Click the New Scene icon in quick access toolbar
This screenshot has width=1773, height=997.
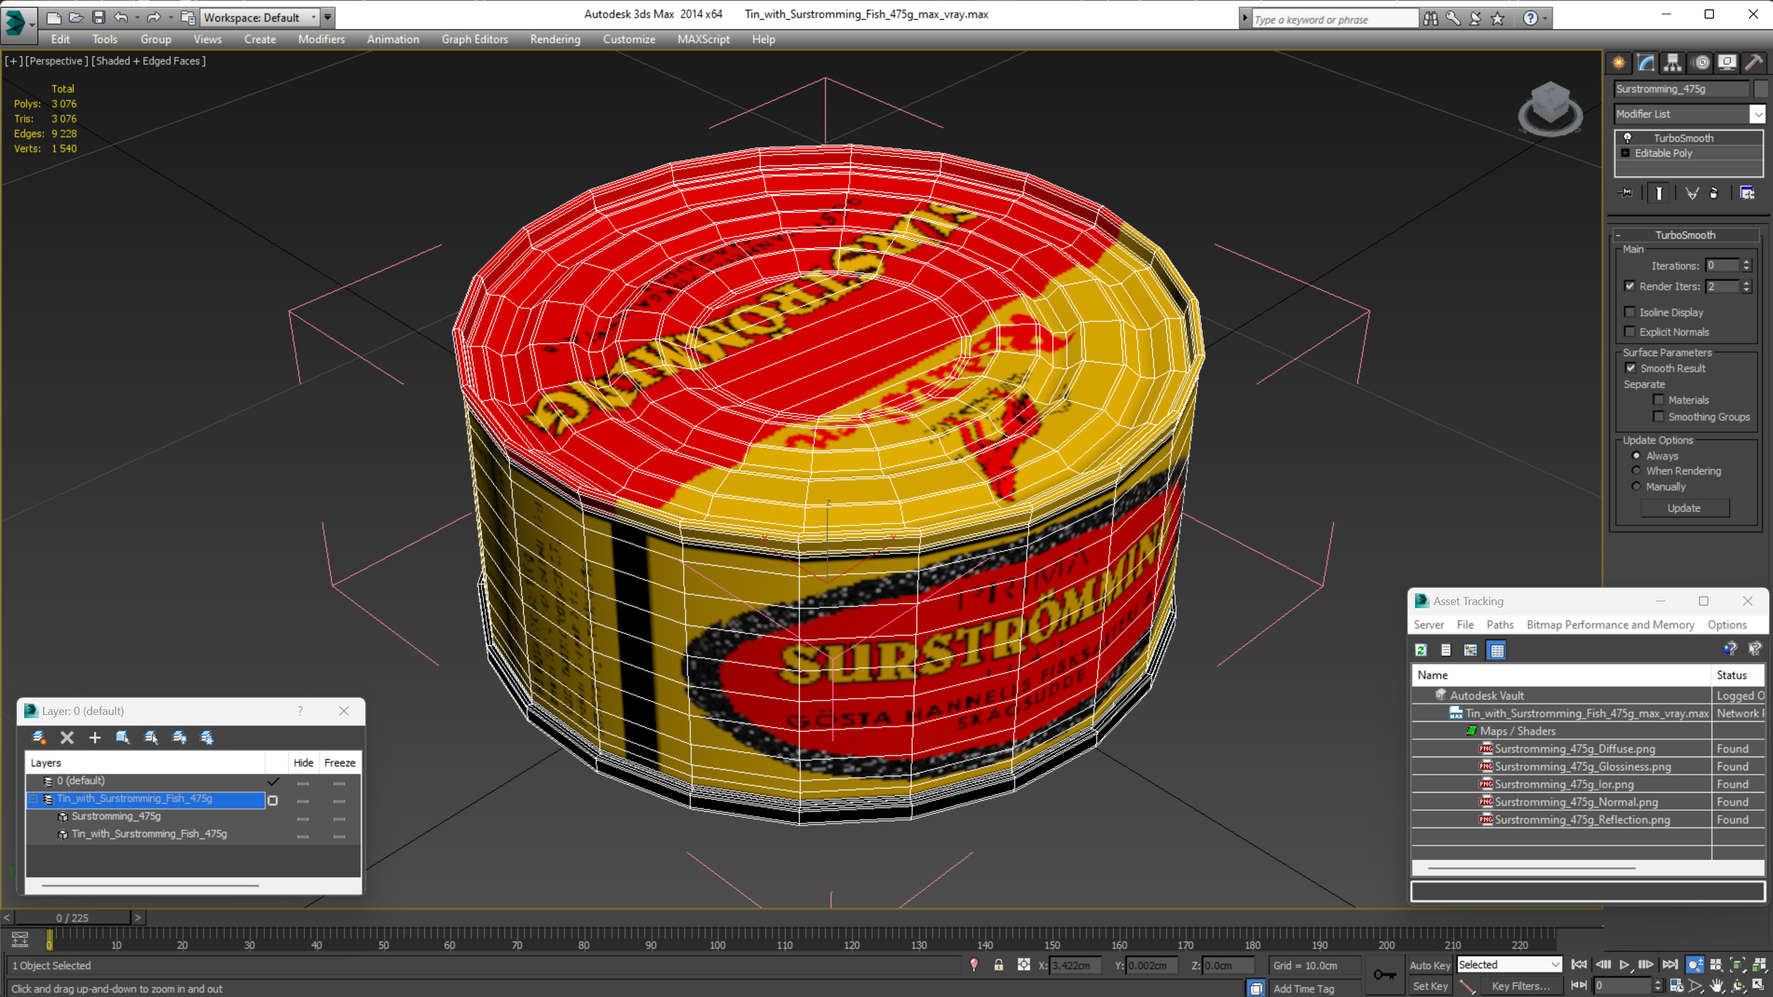(x=53, y=17)
